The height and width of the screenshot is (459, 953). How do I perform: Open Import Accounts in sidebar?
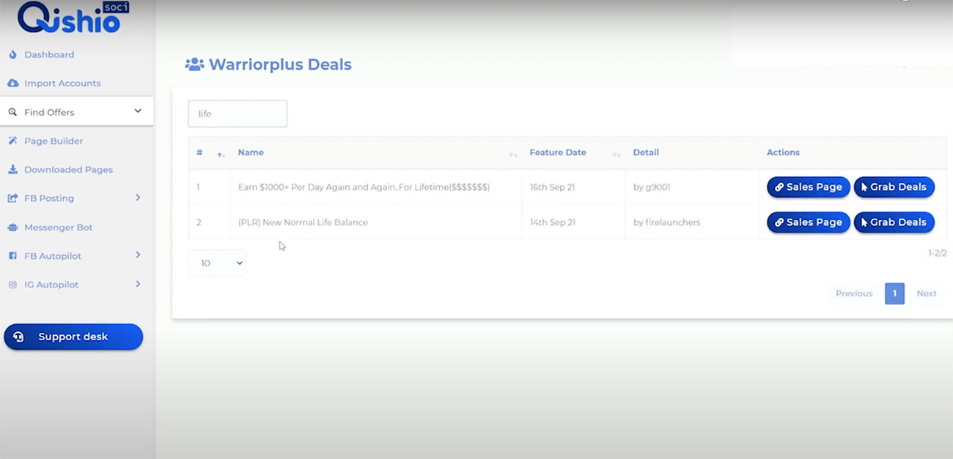coord(62,83)
